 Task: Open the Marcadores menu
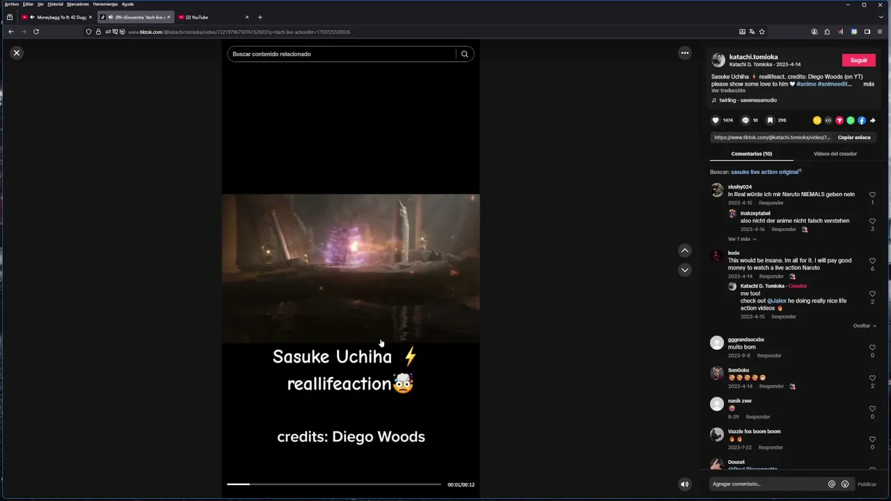tap(78, 4)
